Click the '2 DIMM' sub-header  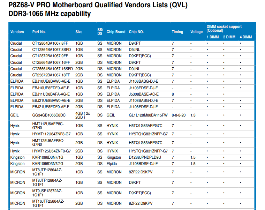[229, 37]
